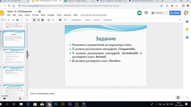The image size is (191, 107).
Task: Switch to filmstrip view
Action: pos(4,98)
